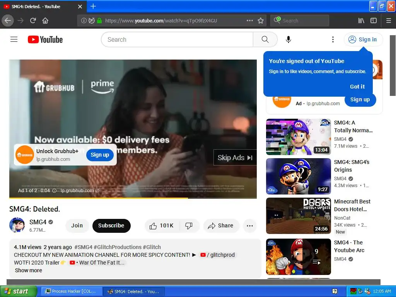Toggle the browser sidebar icon
This screenshot has height=297, width=396.
[374, 20]
